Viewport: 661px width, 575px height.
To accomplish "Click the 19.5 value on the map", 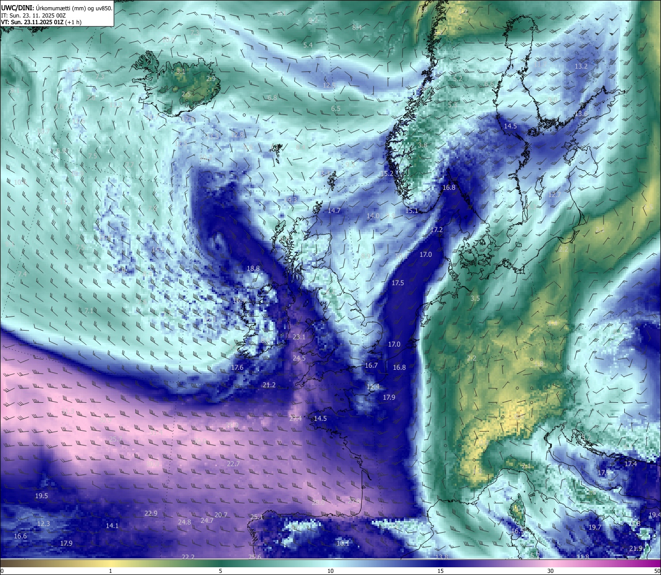I will click(41, 496).
